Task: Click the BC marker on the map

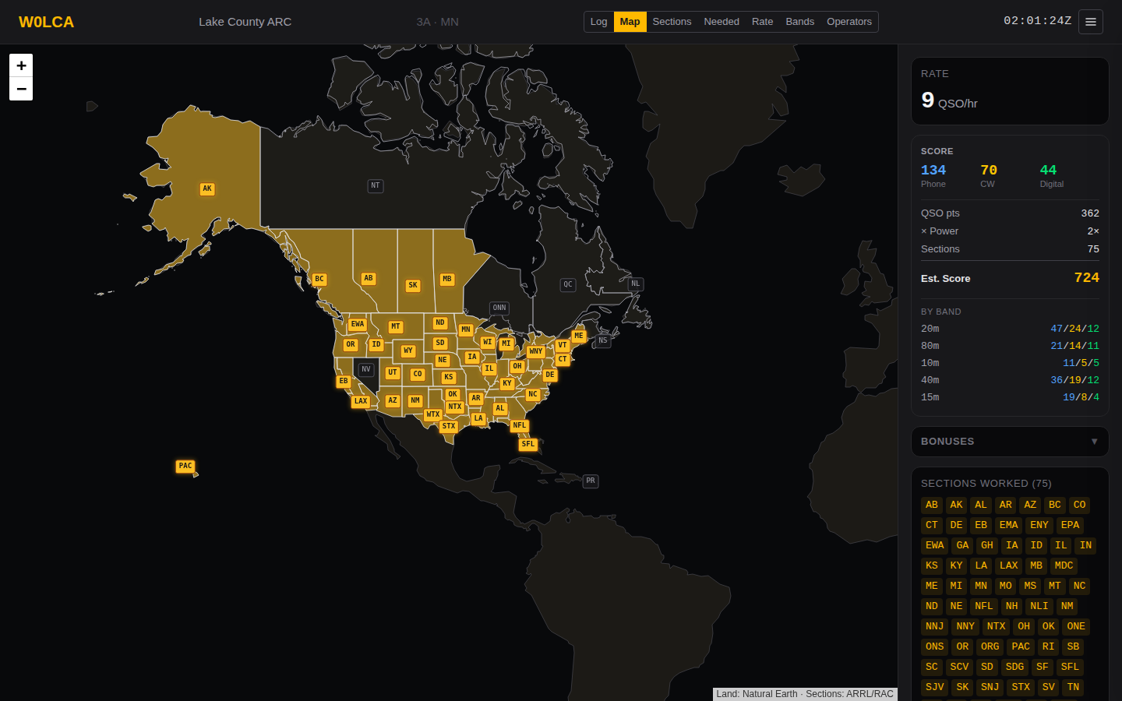Action: pyautogui.click(x=319, y=279)
